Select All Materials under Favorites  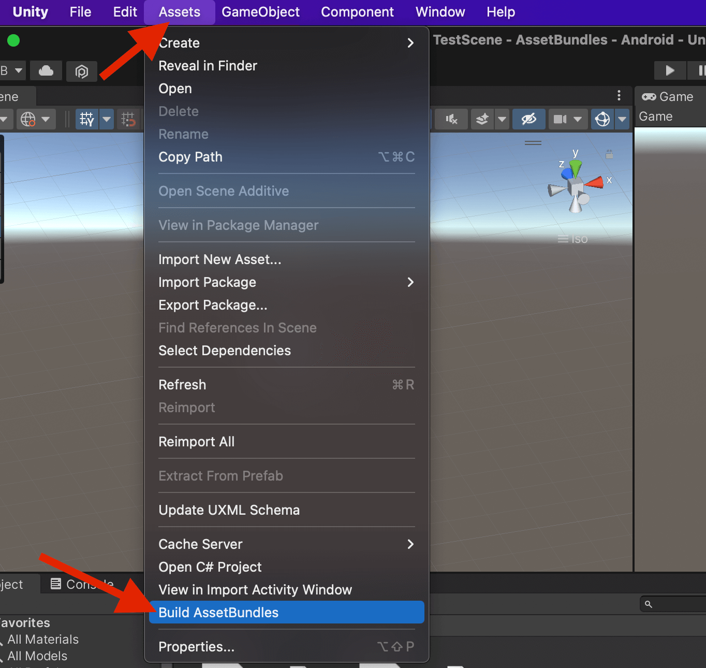click(x=43, y=640)
